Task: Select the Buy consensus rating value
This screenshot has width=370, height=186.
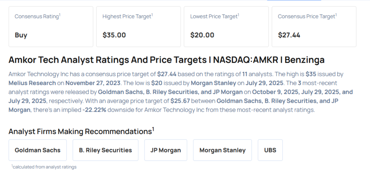Action: pyautogui.click(x=21, y=35)
